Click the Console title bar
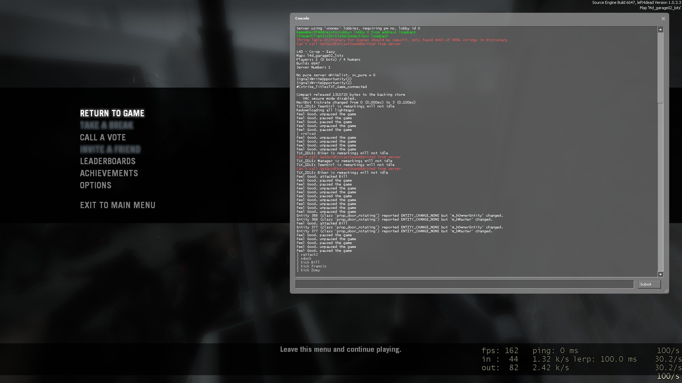Viewport: 682px width, 383px height. [462, 18]
